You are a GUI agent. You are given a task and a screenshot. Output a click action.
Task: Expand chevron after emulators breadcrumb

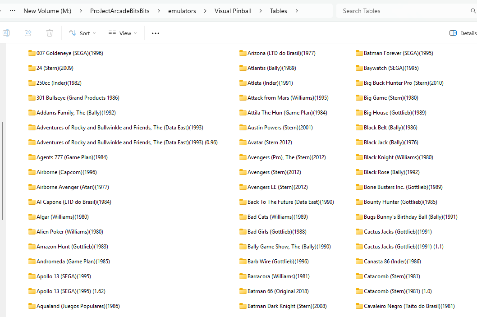point(205,11)
